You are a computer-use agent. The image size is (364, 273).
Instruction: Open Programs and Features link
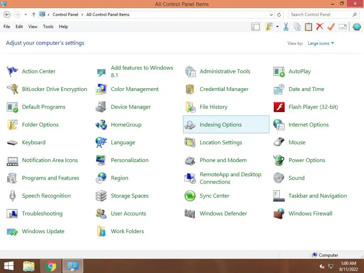click(x=50, y=178)
